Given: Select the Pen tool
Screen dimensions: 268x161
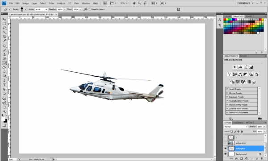Looking at the screenshot, I should point(4,81).
